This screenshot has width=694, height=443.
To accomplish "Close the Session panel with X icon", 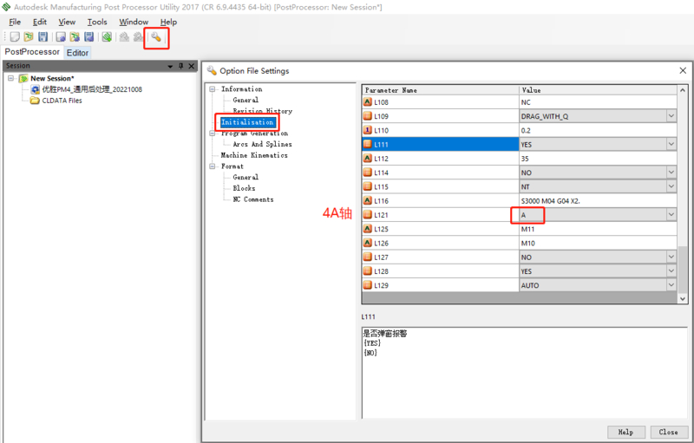I will click(x=192, y=66).
